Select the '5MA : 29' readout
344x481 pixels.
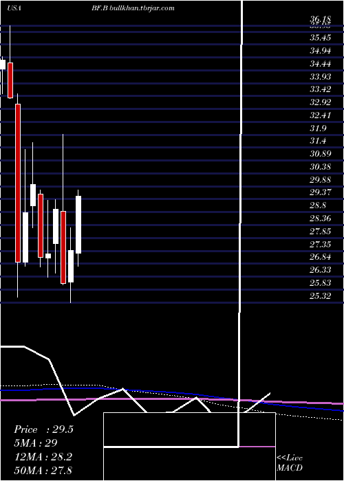[35, 443]
